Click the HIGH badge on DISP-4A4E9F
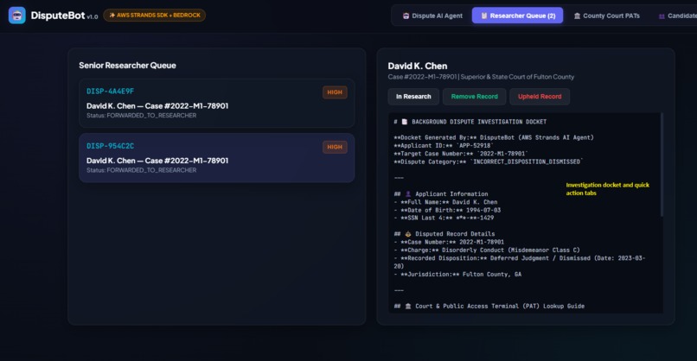Image resolution: width=697 pixels, height=361 pixels. click(335, 92)
